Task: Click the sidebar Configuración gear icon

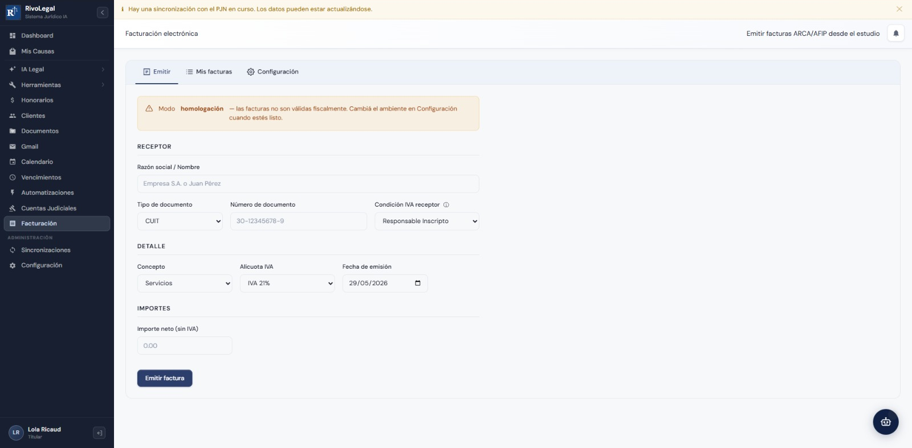Action: [13, 265]
